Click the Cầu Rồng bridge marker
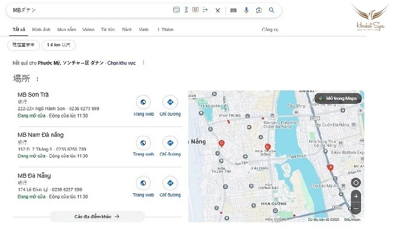Image resolution: width=394 pixels, height=246 pixels. click(x=296, y=113)
